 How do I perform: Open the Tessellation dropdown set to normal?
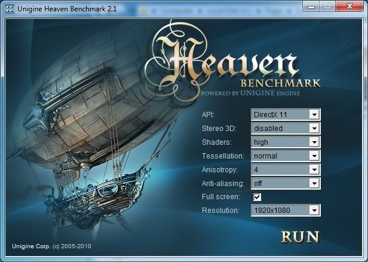pyautogui.click(x=286, y=156)
